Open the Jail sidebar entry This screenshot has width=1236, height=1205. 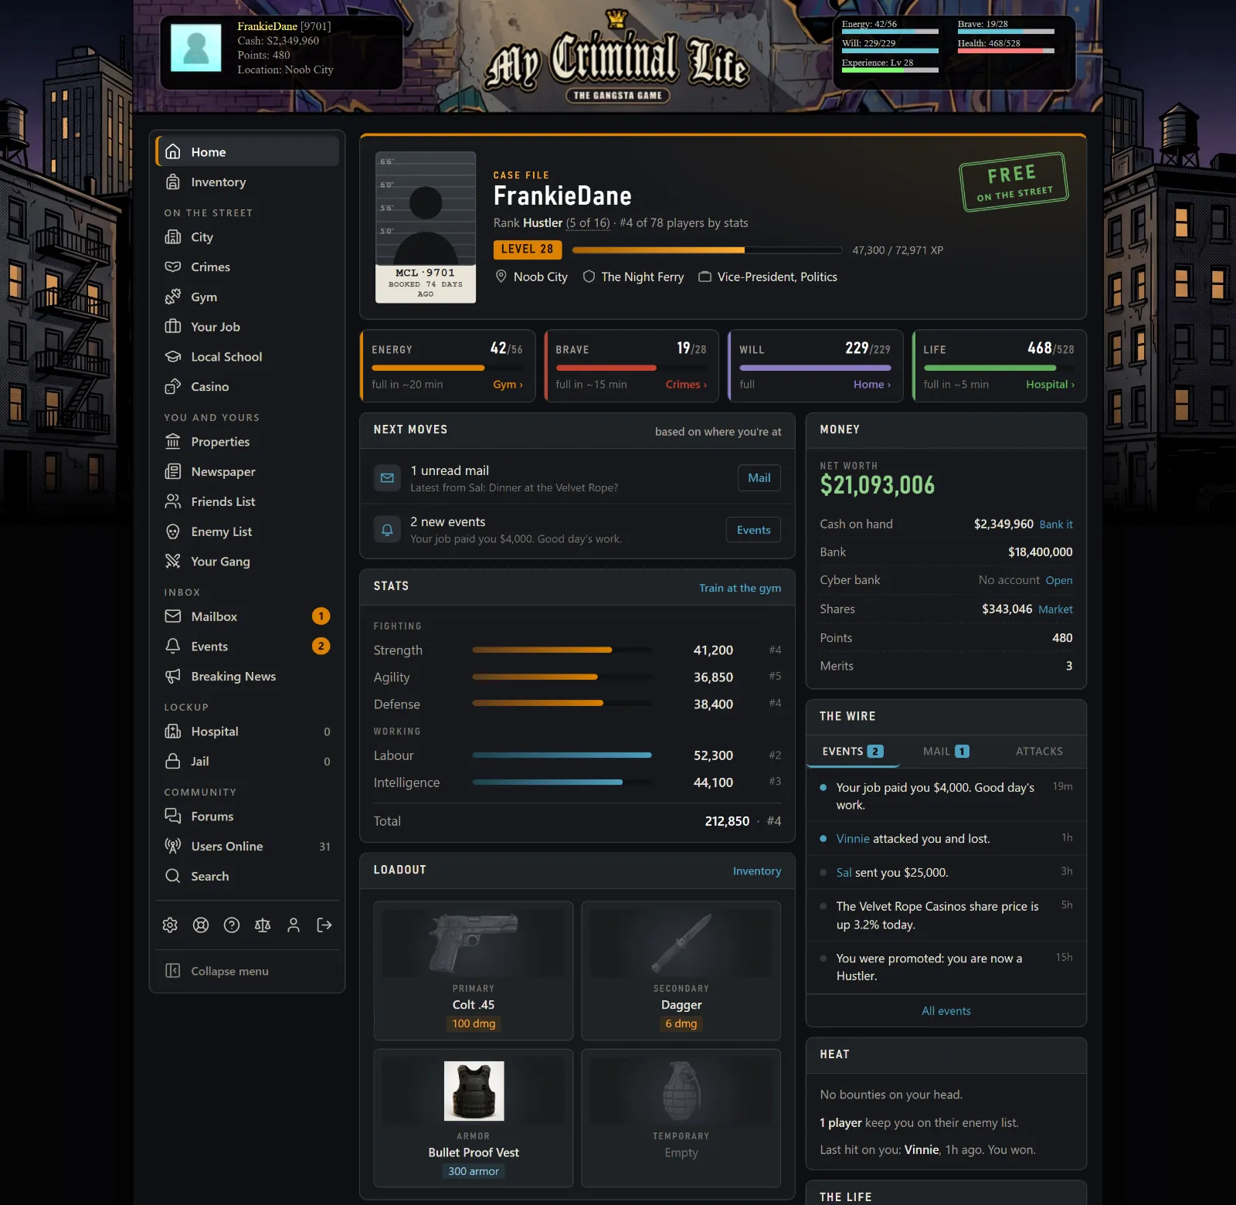(247, 761)
